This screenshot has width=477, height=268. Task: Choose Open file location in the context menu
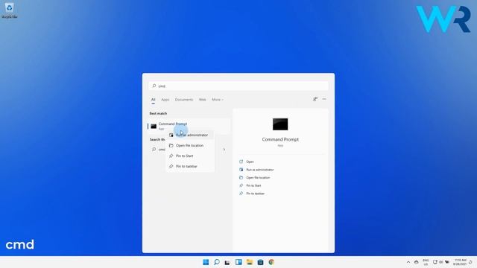tap(190, 146)
